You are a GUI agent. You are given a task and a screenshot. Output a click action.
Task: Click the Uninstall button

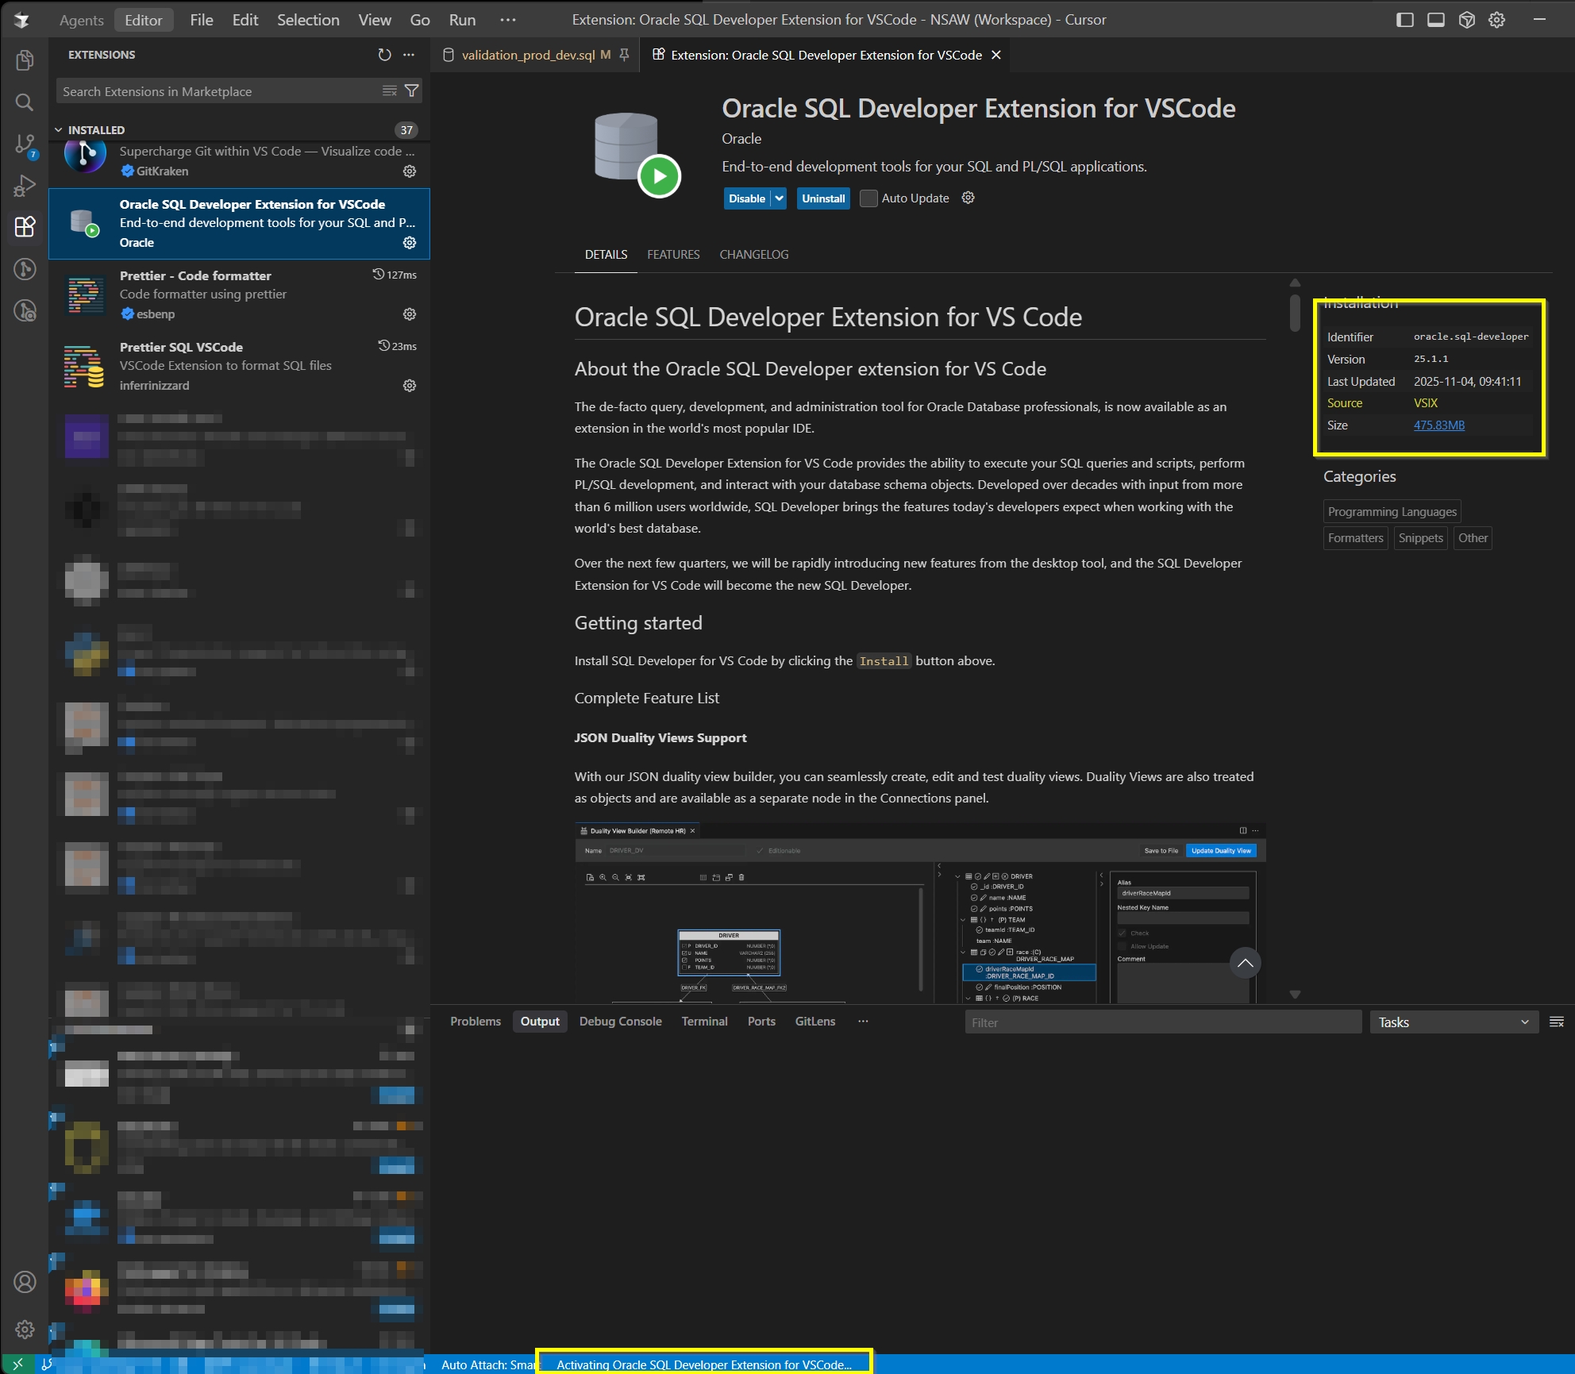(x=822, y=198)
